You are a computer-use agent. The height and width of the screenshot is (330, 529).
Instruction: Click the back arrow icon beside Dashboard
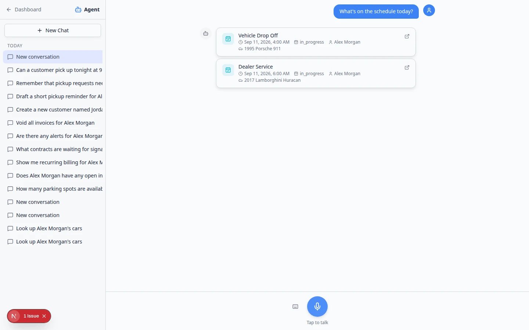tap(9, 10)
